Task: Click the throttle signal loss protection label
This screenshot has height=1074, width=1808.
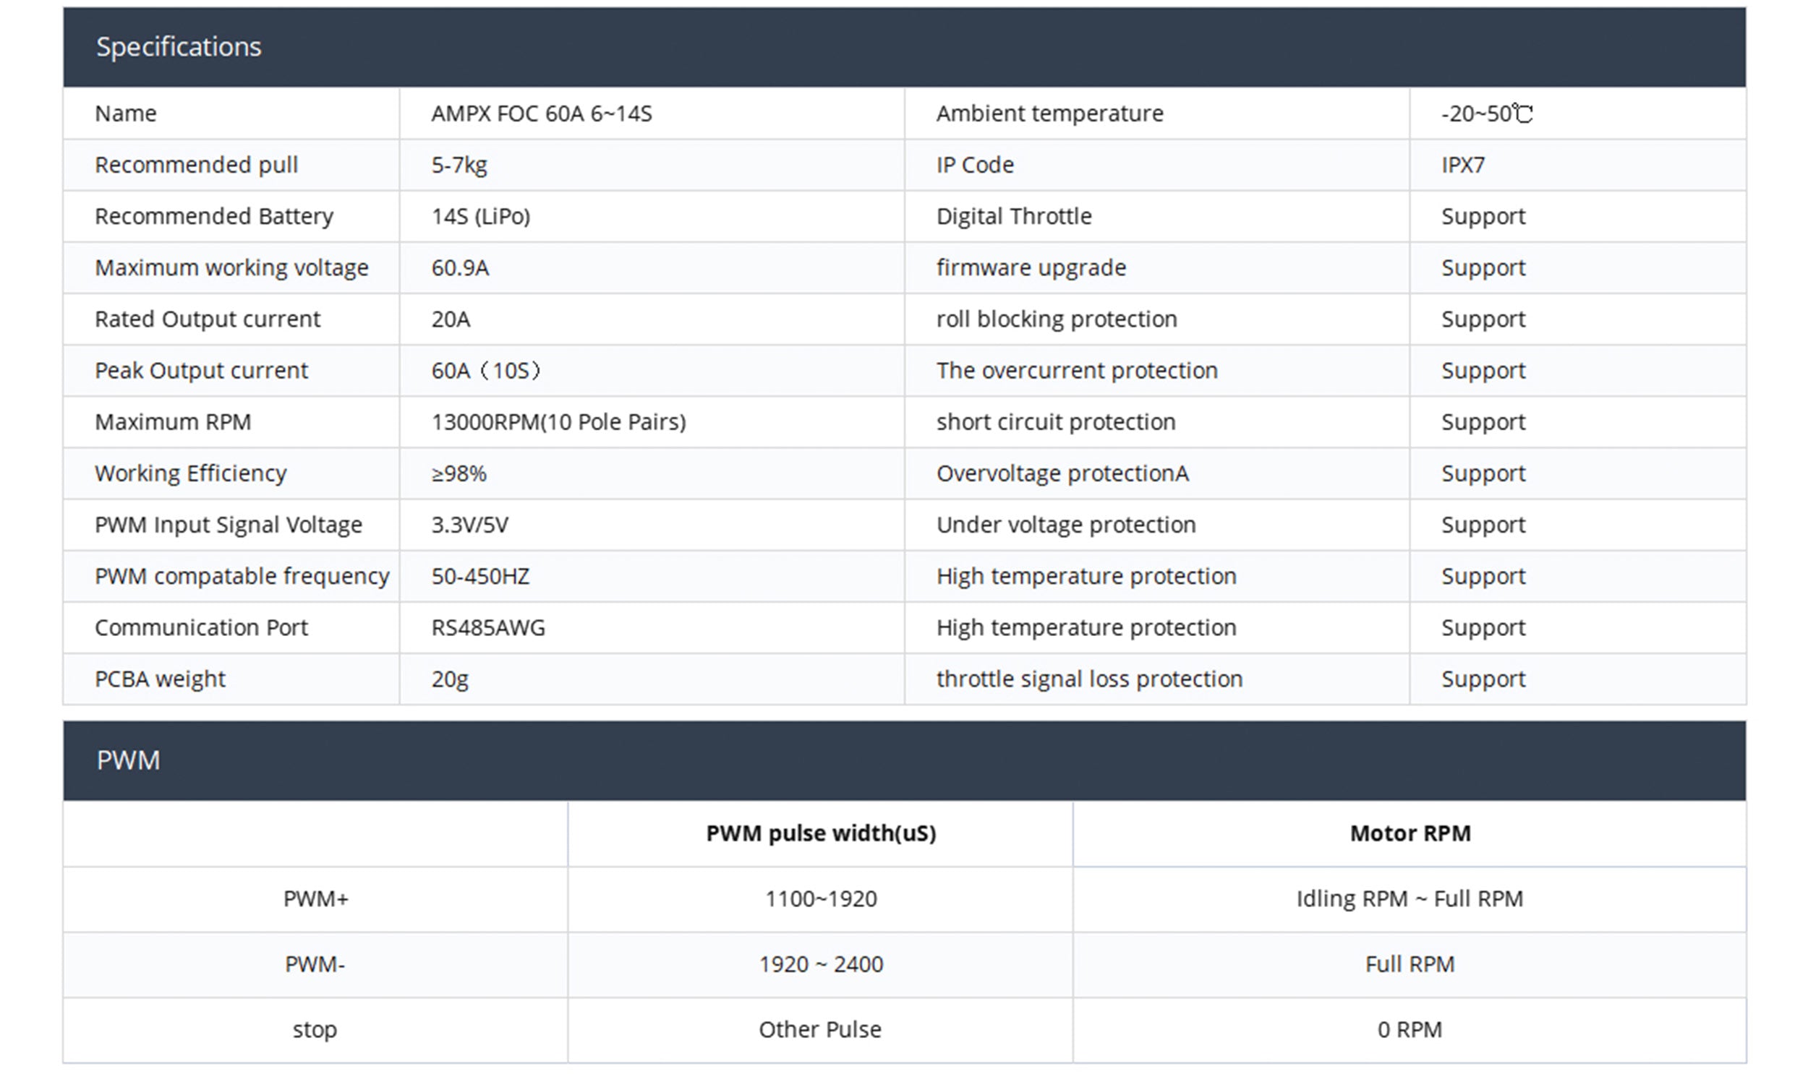Action: [x=1089, y=679]
